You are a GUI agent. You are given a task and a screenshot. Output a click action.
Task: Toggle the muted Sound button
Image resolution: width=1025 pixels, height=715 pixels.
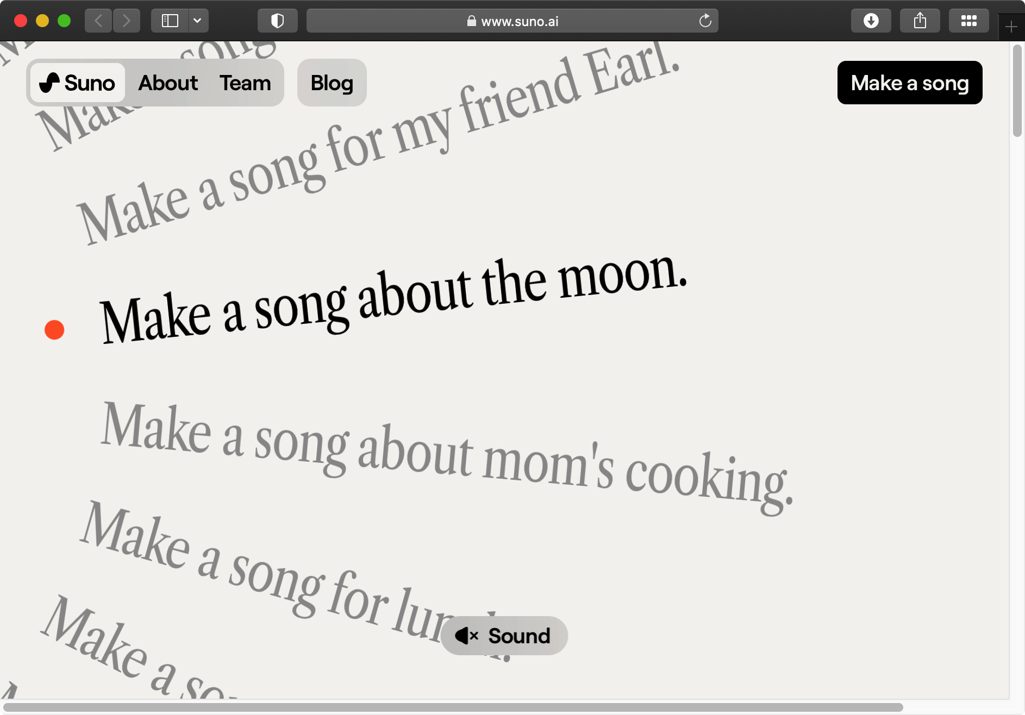pos(504,636)
